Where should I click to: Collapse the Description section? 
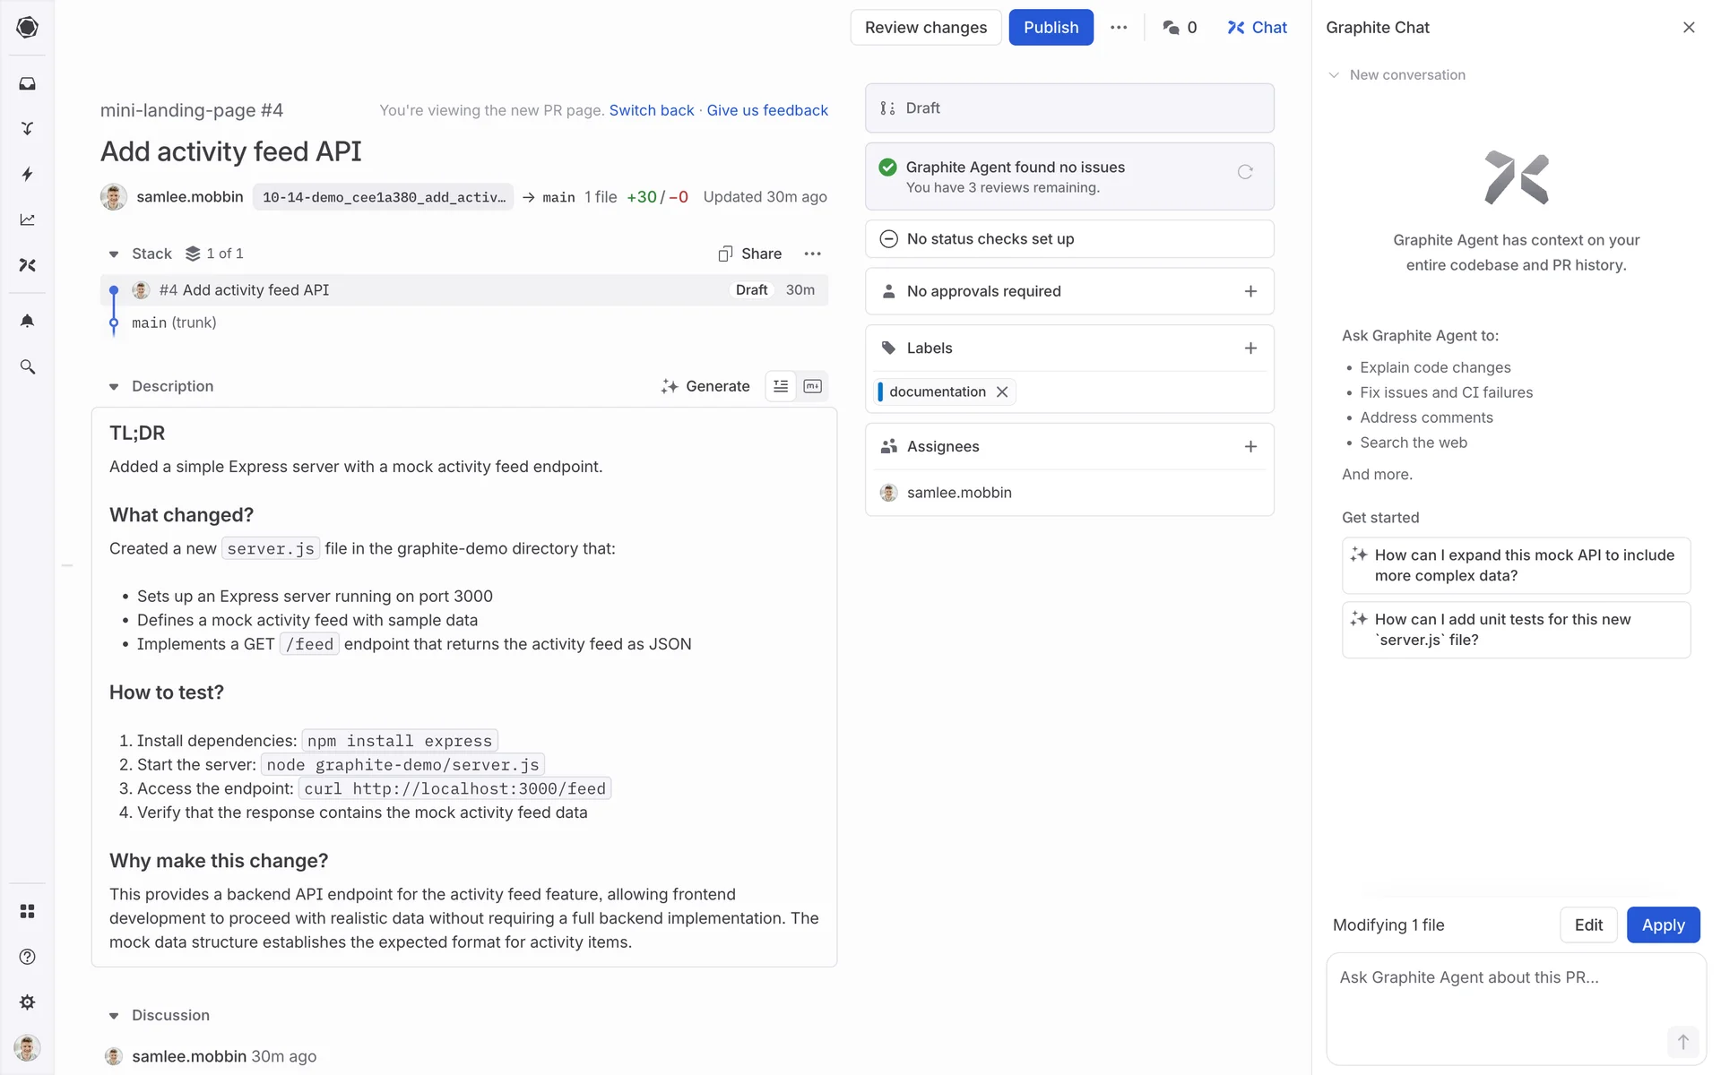(114, 387)
